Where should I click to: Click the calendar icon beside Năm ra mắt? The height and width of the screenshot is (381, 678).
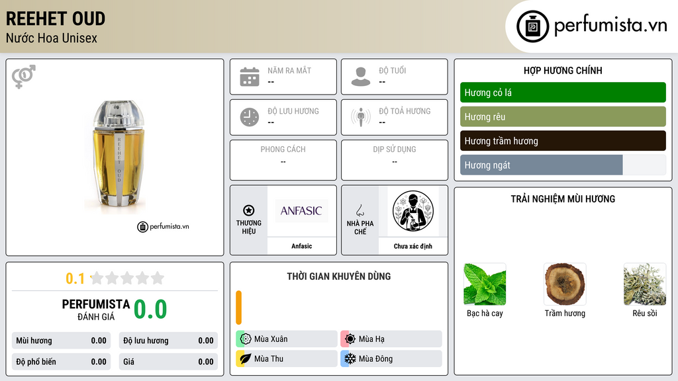coord(250,77)
